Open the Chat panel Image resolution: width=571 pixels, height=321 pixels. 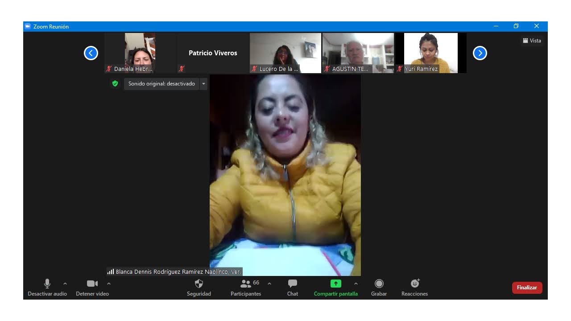293,288
